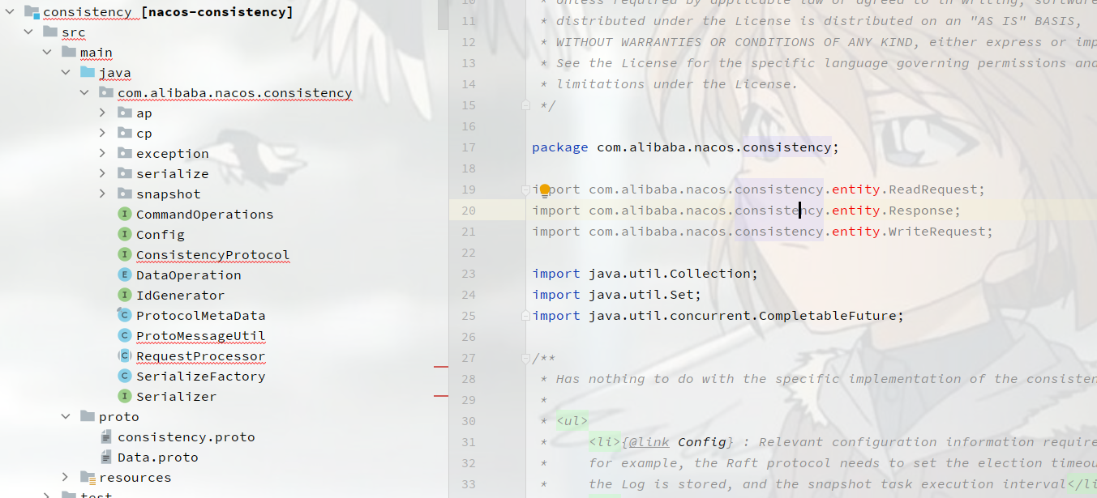
Task: Click the resources folder icon
Action: (x=87, y=478)
